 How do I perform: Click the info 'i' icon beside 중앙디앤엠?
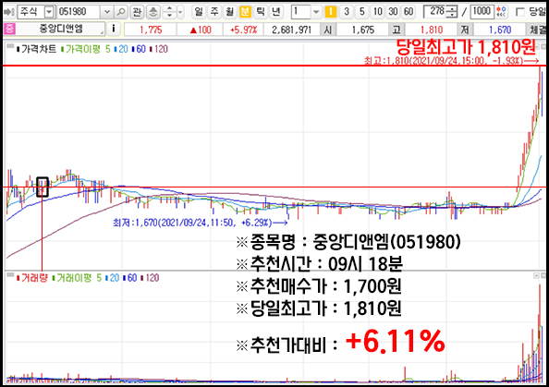(113, 29)
